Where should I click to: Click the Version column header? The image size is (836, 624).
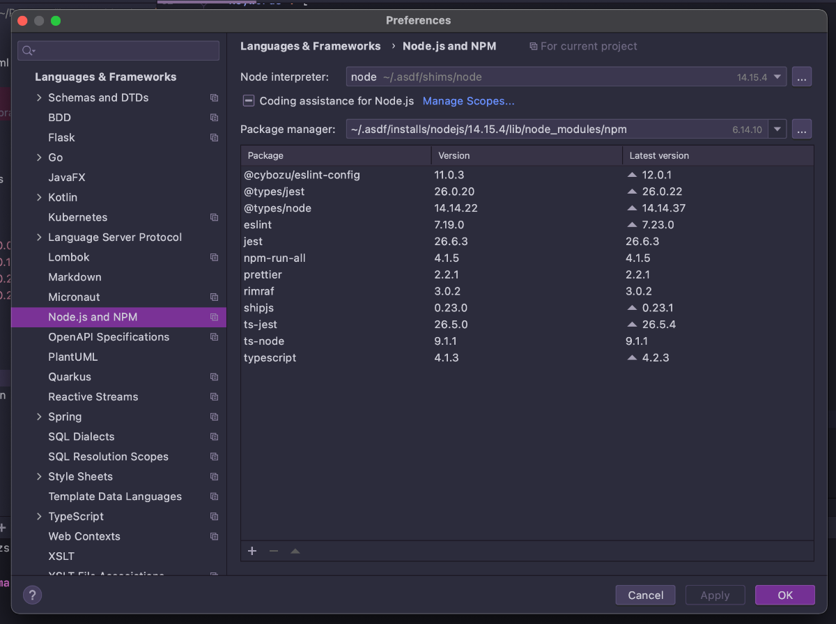tap(527, 155)
